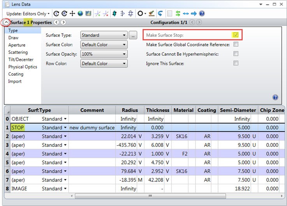Click semi-diameter value 18.922 in IMAGE row
Viewport: 287px width, 206px height.
point(242,188)
